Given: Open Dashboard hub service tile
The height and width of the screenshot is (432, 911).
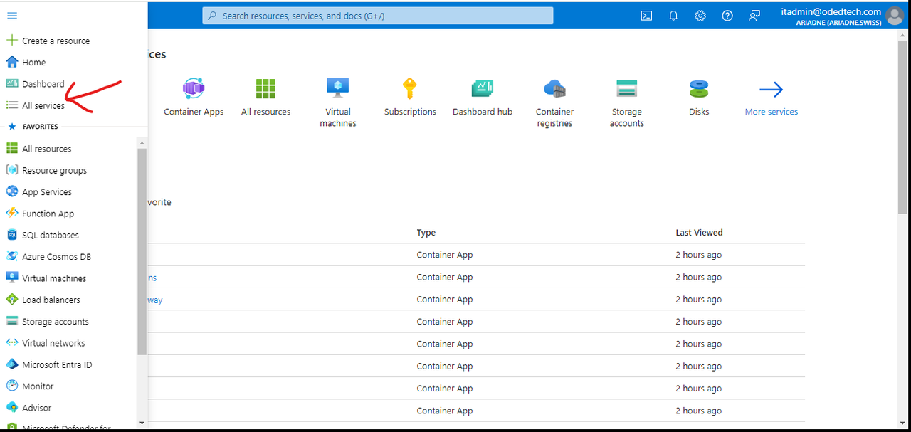Looking at the screenshot, I should click(x=483, y=97).
